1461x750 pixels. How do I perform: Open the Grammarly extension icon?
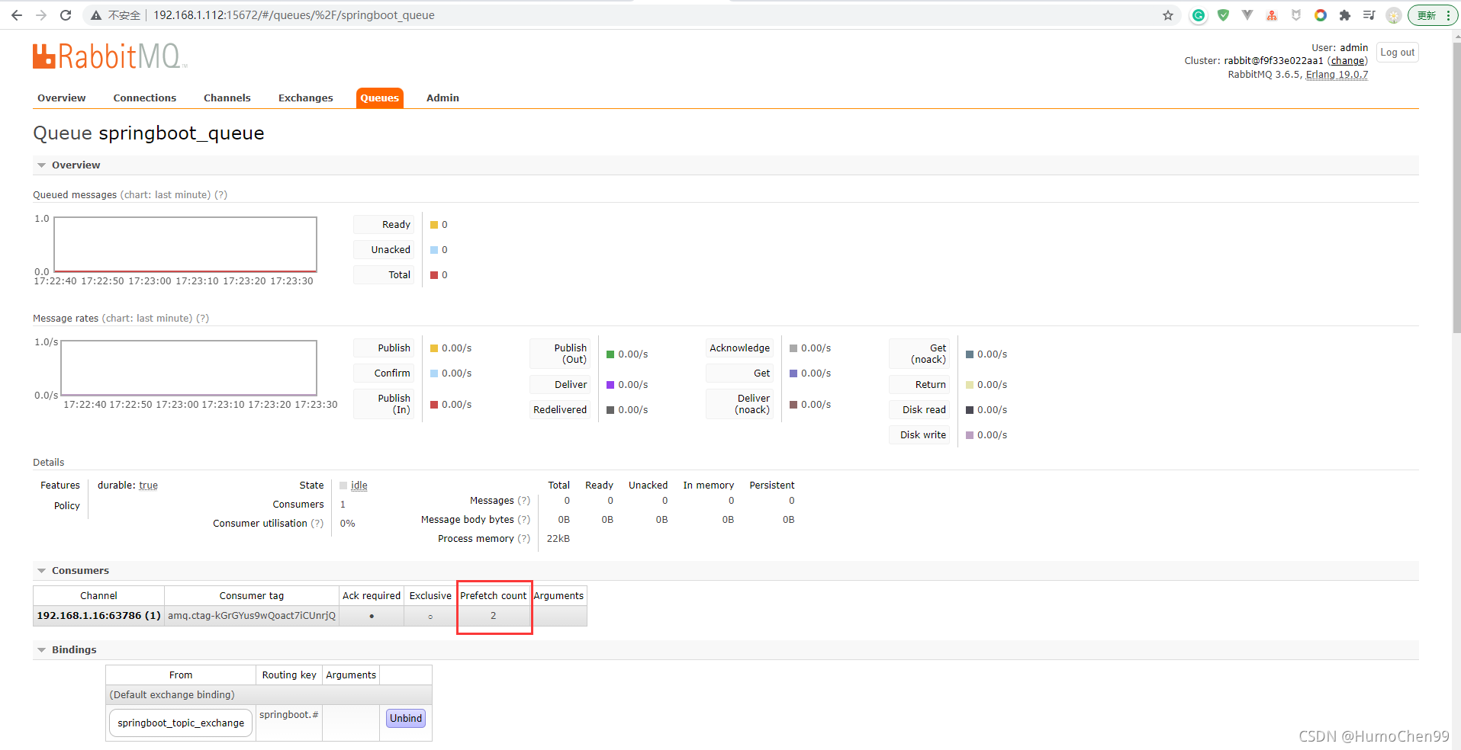pos(1199,15)
